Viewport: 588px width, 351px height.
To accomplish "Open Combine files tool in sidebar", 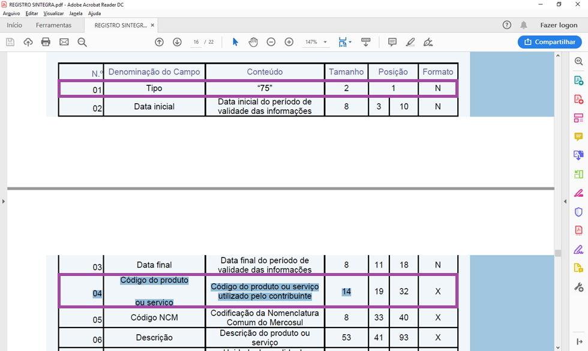I will pos(578,155).
